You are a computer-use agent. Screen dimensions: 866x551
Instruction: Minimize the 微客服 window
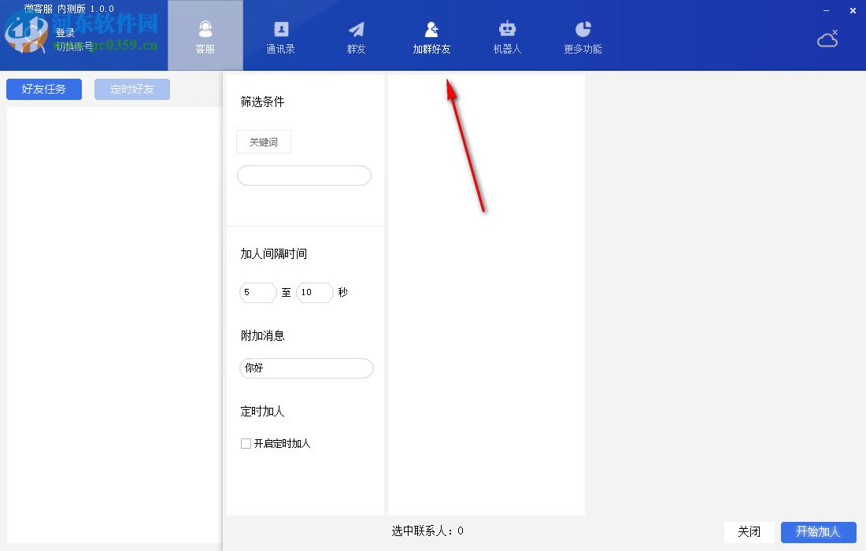(x=826, y=10)
